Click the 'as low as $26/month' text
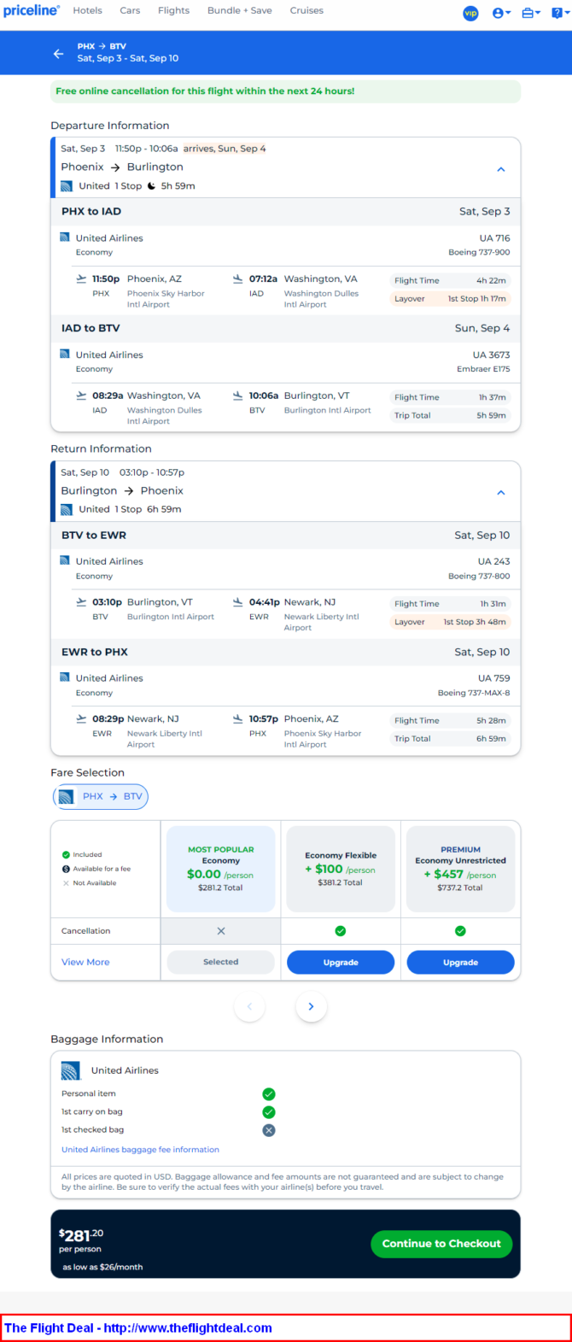This screenshot has width=572, height=1342. click(x=102, y=1267)
